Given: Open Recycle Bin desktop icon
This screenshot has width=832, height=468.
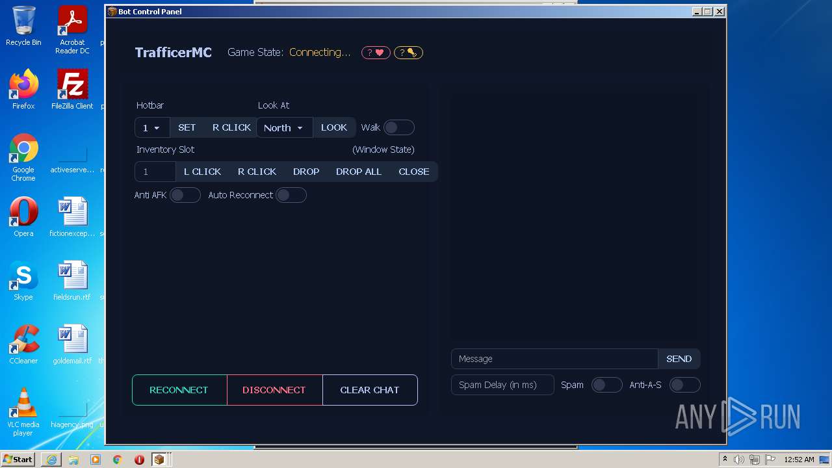Looking at the screenshot, I should coord(23,26).
